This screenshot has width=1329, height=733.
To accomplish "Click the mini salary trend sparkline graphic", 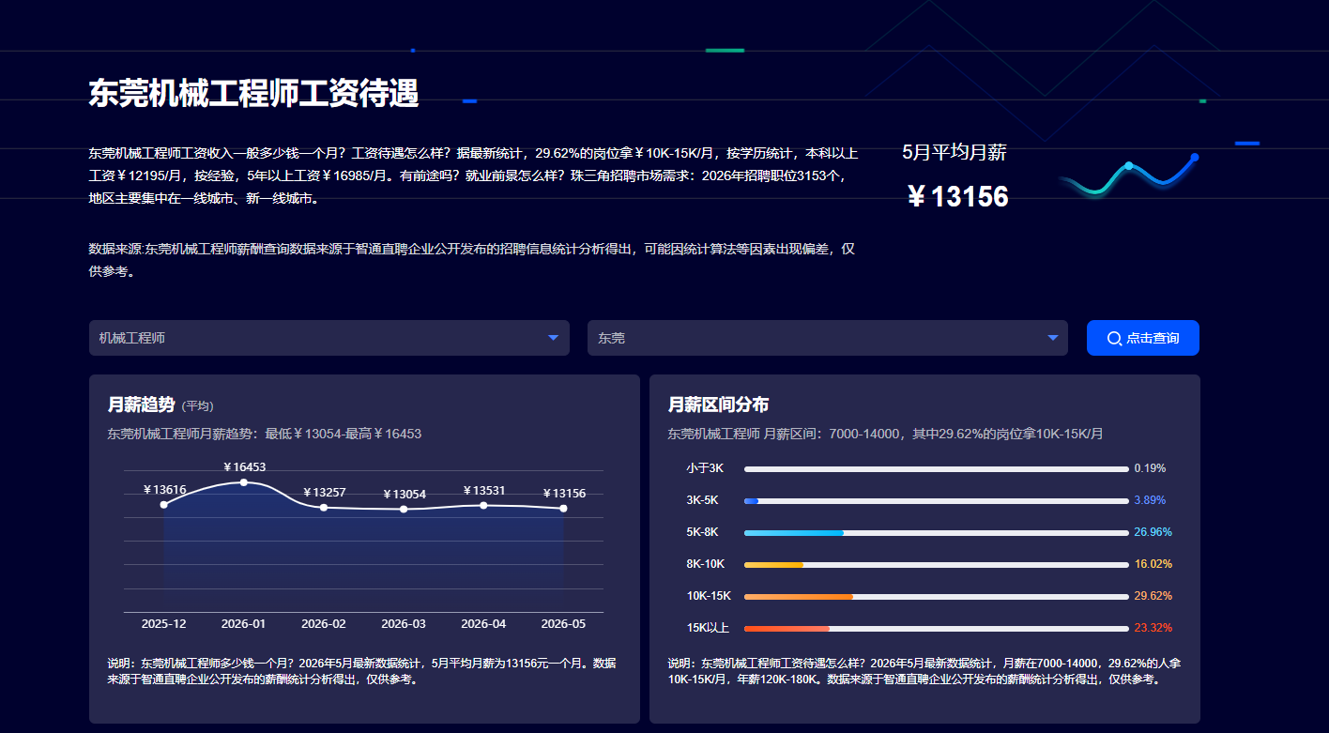I will click(x=1129, y=175).
